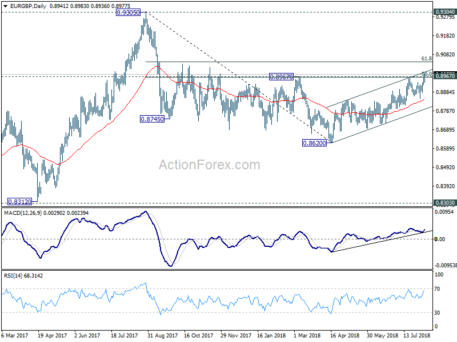Click the RSI 100 axis label
Viewport: 457px width, 342px height.
click(439, 275)
